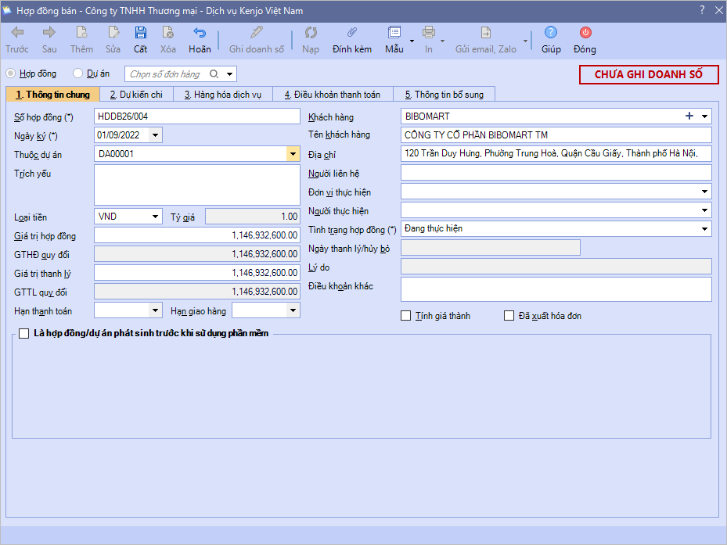Check the Đã xuất hóa đơn checkbox

(x=509, y=316)
